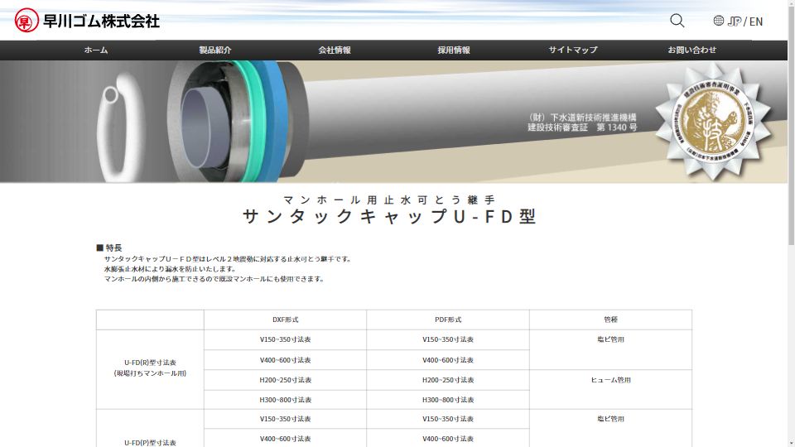
Task: Click the サンタックキャップU-FD型 page title
Action: click(389, 216)
